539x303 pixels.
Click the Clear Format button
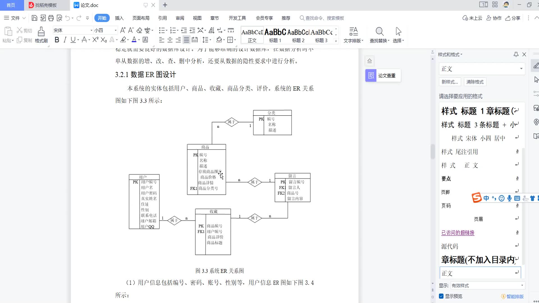pyautogui.click(x=475, y=82)
